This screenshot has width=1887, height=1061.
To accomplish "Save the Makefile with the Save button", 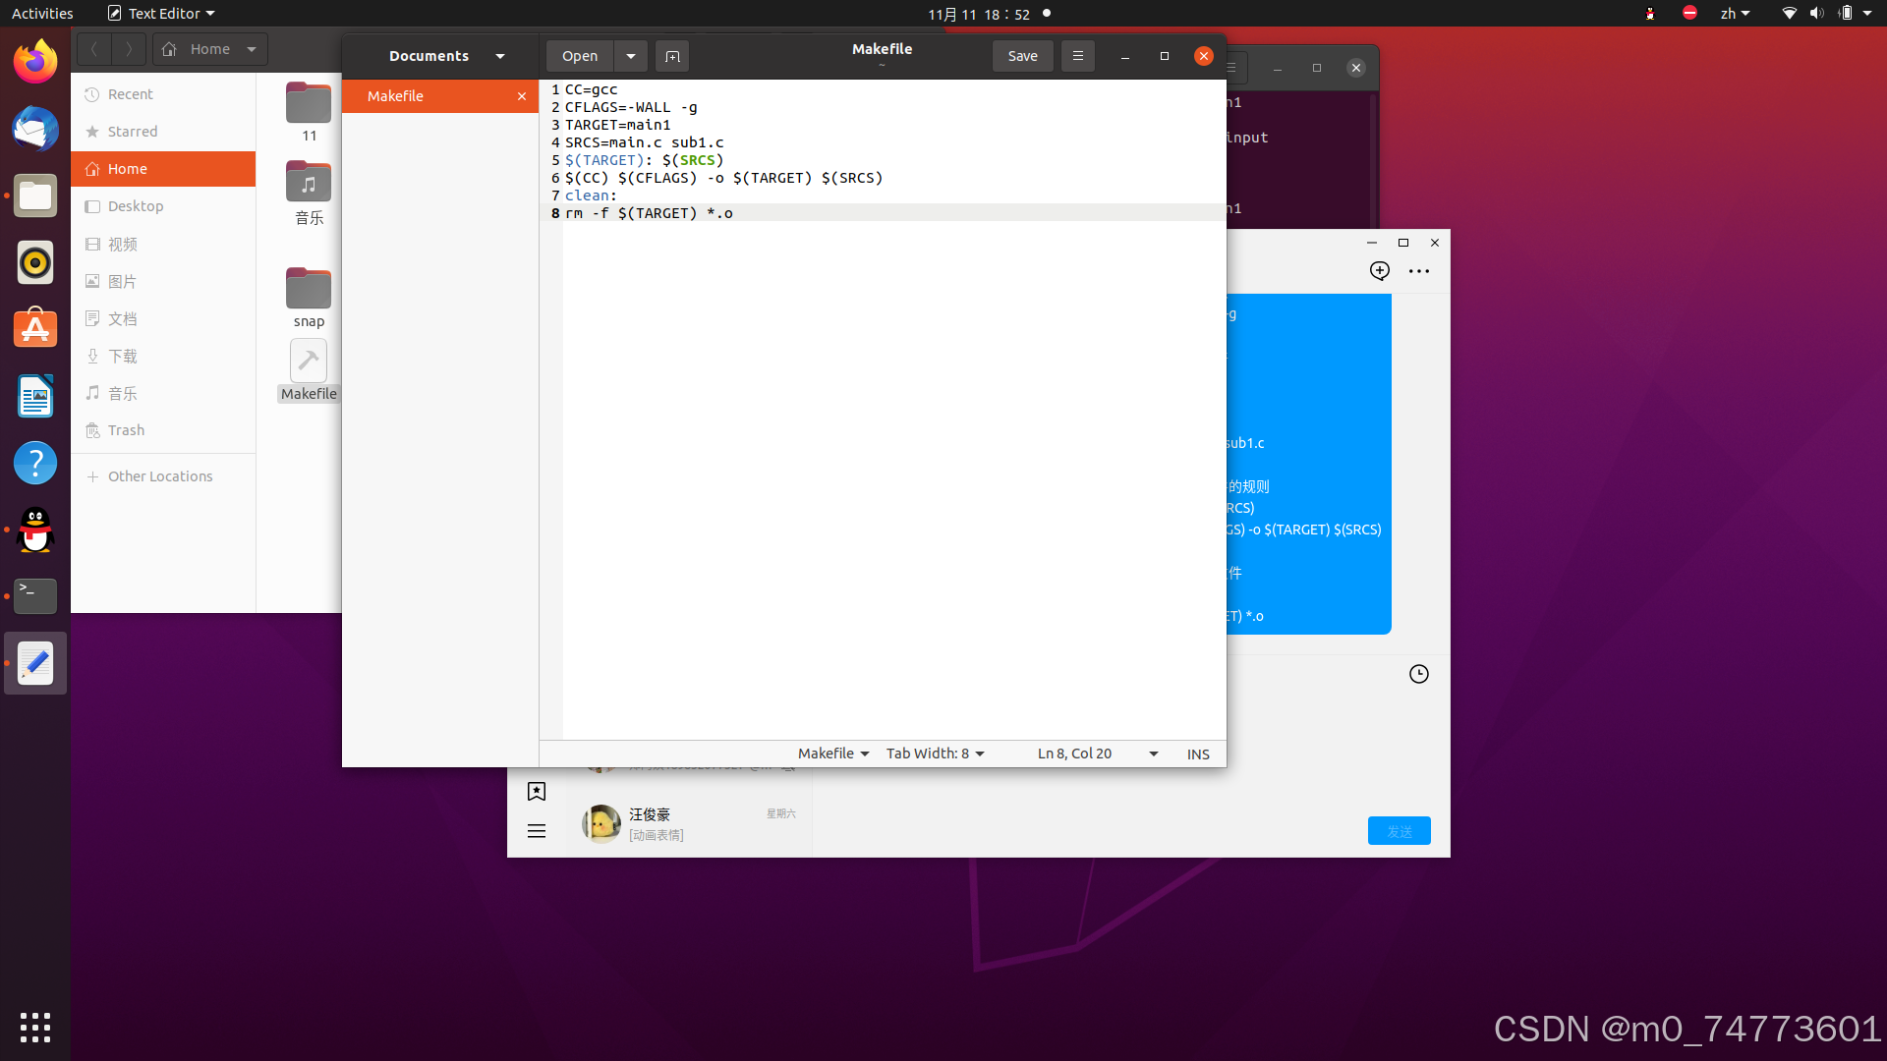I will coord(1022,56).
